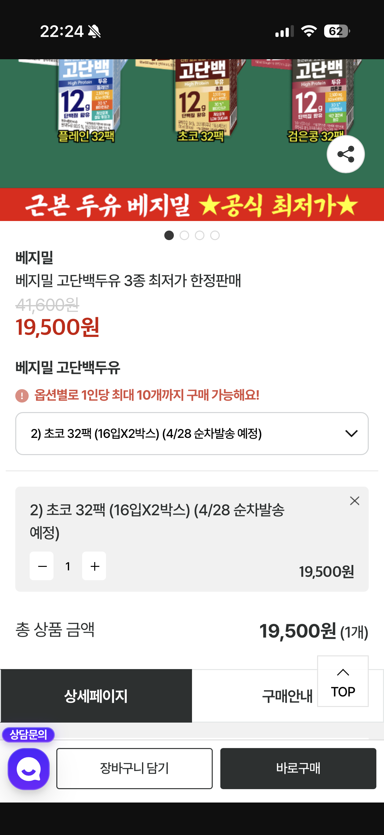
Task: Tap the 베지밀 brand name link
Action: pos(34,257)
